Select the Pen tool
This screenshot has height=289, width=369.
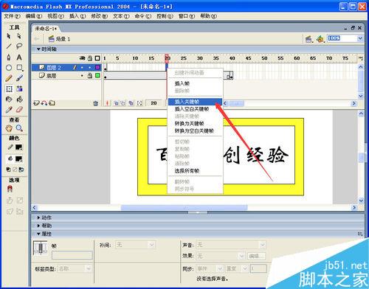click(9, 58)
